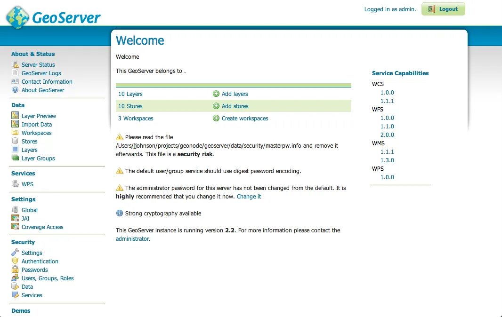Screen dimensions: 502x317
Task: Click the Security Data icon
Action: 15,286
